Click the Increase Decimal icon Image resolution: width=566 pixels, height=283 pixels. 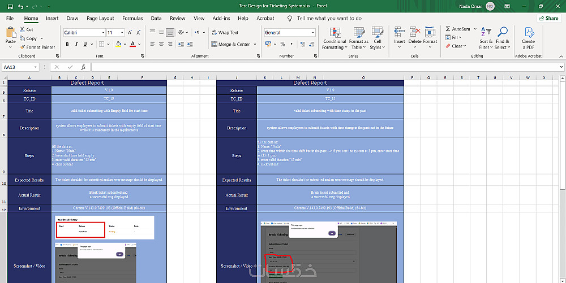[x=302, y=44]
